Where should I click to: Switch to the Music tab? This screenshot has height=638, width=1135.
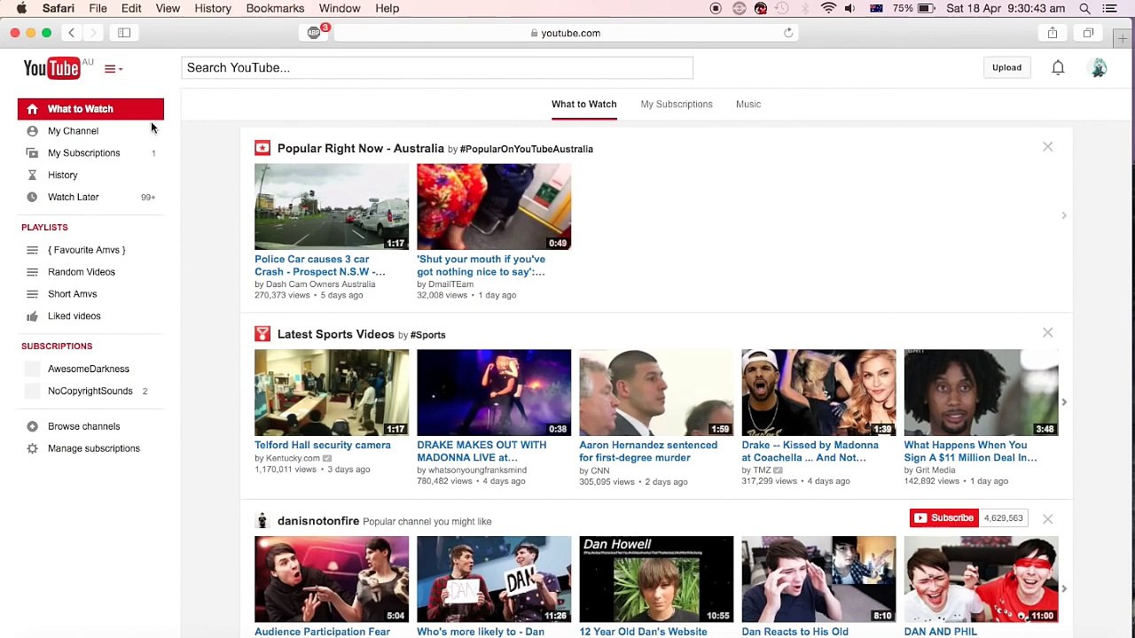(x=748, y=105)
